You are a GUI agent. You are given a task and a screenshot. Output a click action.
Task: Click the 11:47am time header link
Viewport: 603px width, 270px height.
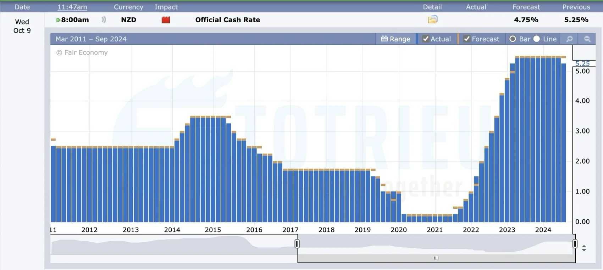click(x=72, y=7)
